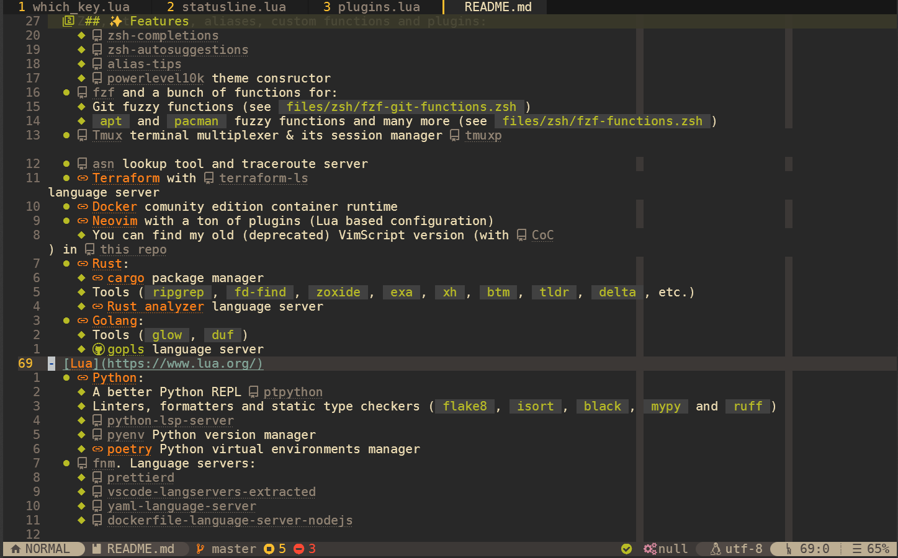This screenshot has height=558, width=898.
Task: Click the link icon before CoC
Action: pos(521,235)
